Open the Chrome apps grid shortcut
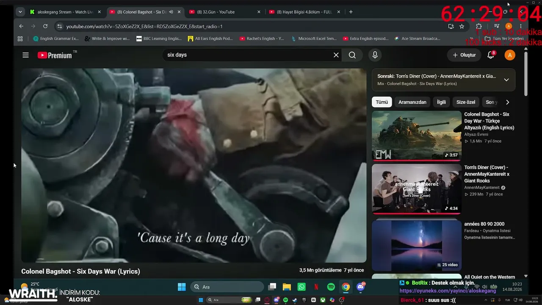This screenshot has height=305, width=542. [20, 39]
